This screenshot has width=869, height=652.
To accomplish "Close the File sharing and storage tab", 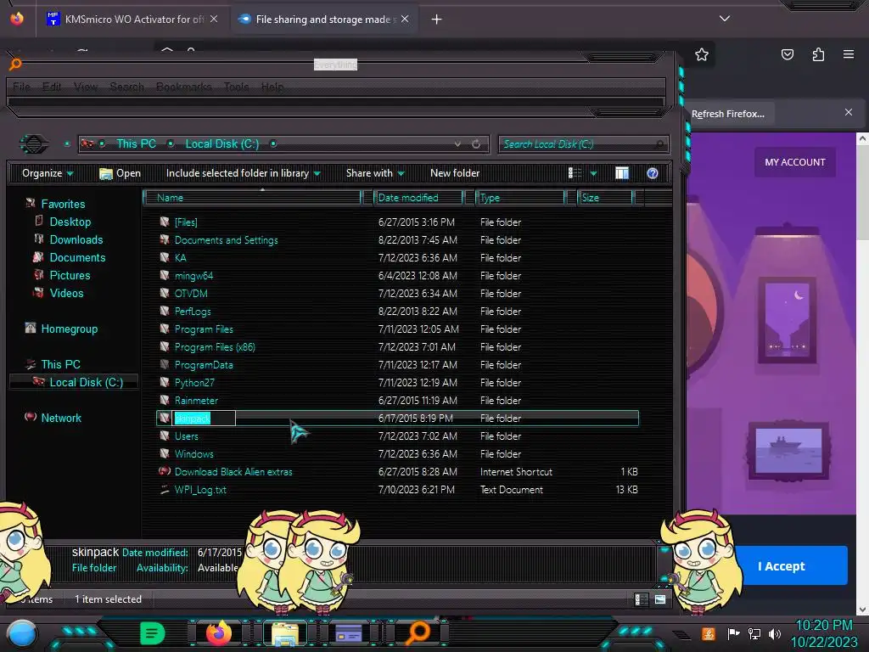I will [405, 19].
